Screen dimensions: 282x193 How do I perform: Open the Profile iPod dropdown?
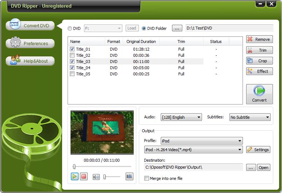(202, 141)
